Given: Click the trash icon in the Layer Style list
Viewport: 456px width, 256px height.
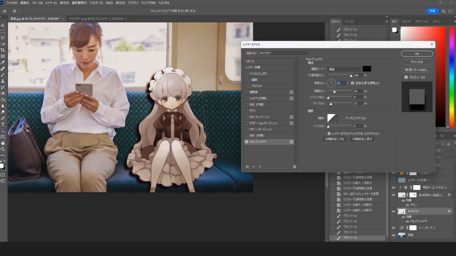Looking at the screenshot, I should (294, 167).
